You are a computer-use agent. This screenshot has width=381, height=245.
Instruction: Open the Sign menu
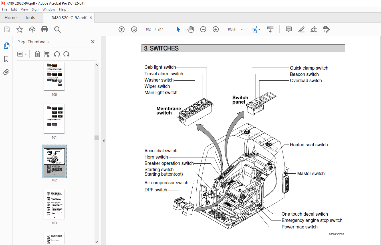[35, 9]
